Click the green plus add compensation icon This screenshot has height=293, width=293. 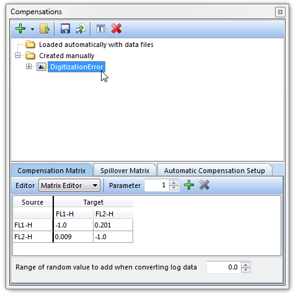[x=20, y=28]
